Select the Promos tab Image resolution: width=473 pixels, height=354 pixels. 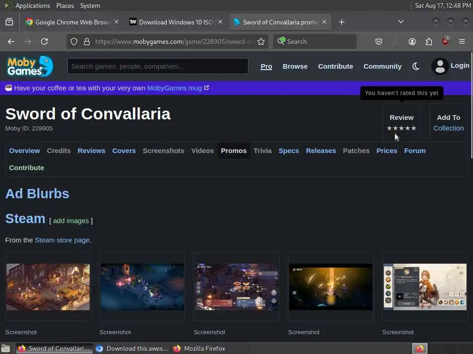[x=234, y=151]
